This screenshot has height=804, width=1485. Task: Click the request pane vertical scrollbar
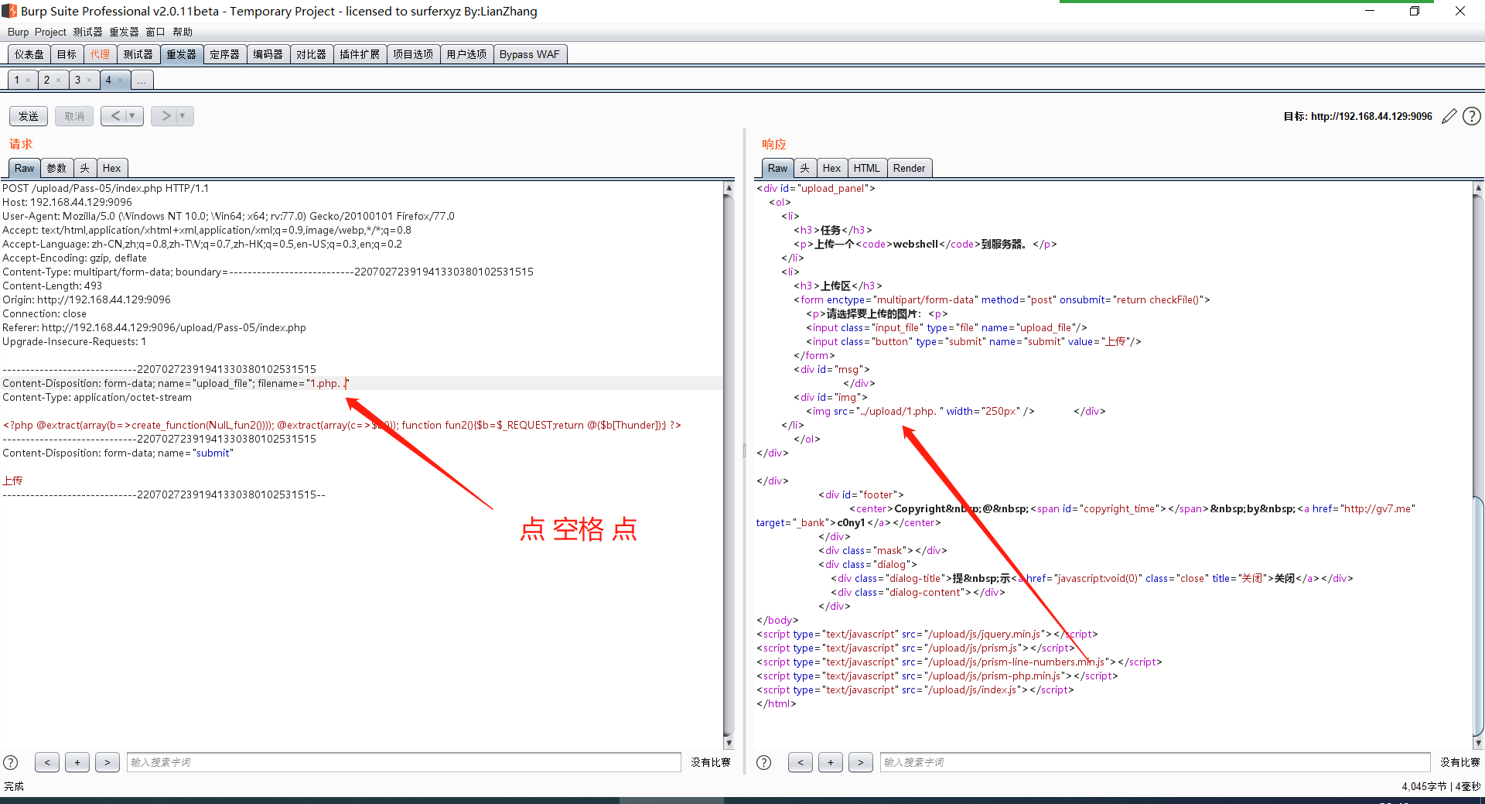[729, 464]
